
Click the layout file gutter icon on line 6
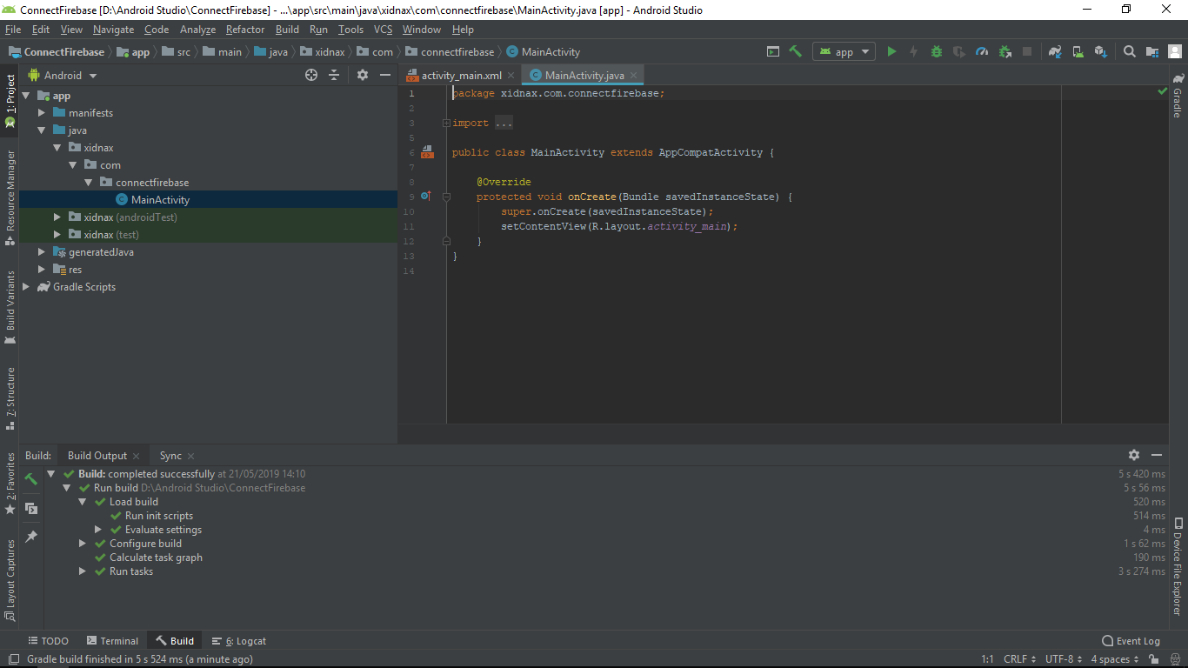click(x=427, y=152)
